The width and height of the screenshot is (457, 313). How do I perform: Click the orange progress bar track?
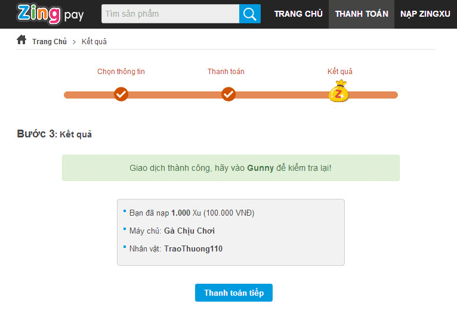175,95
